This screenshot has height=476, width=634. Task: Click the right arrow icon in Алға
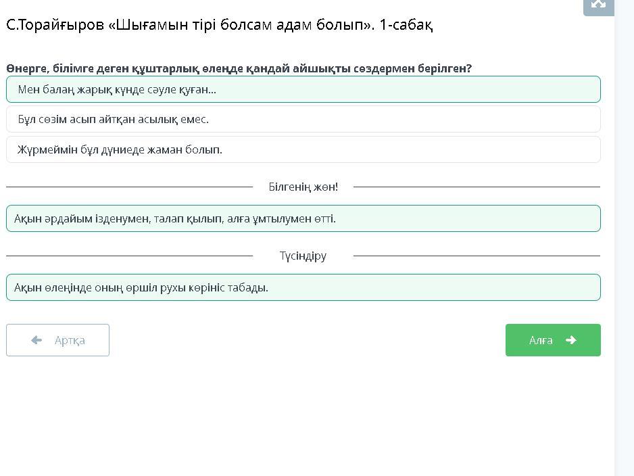click(571, 340)
